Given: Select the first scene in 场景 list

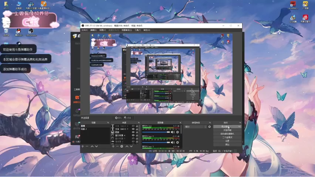Looking at the screenshot, I should 95,126.
